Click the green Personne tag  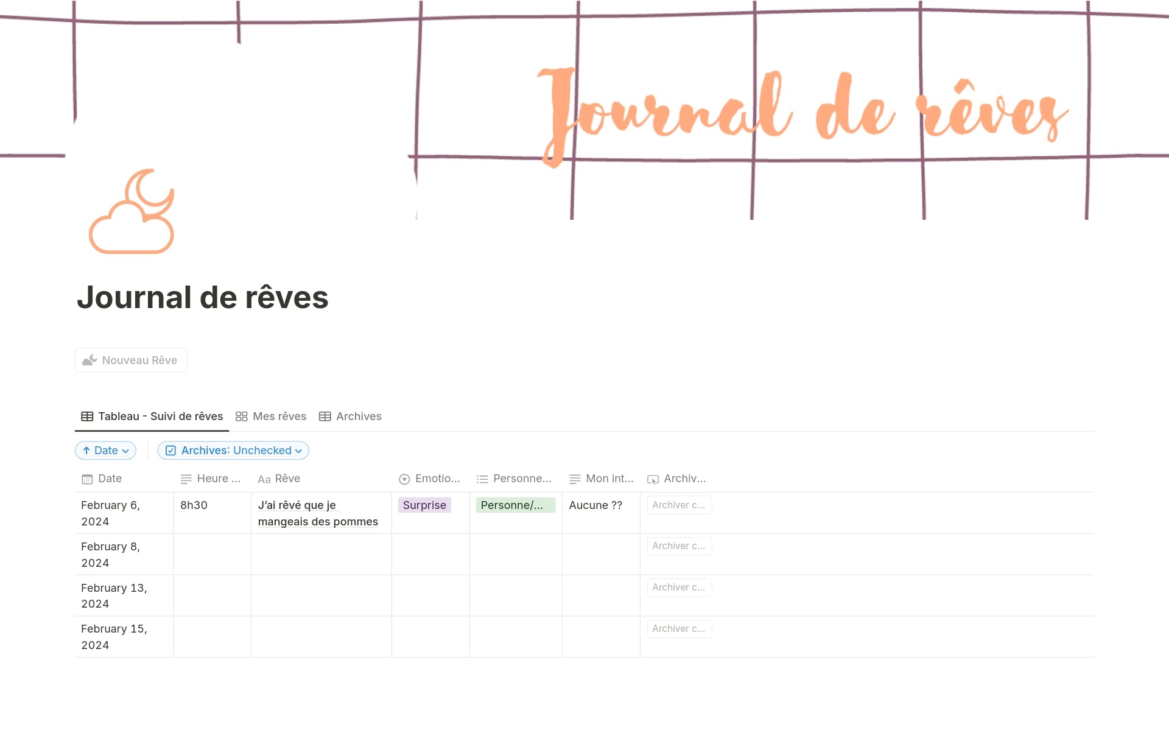coord(515,505)
